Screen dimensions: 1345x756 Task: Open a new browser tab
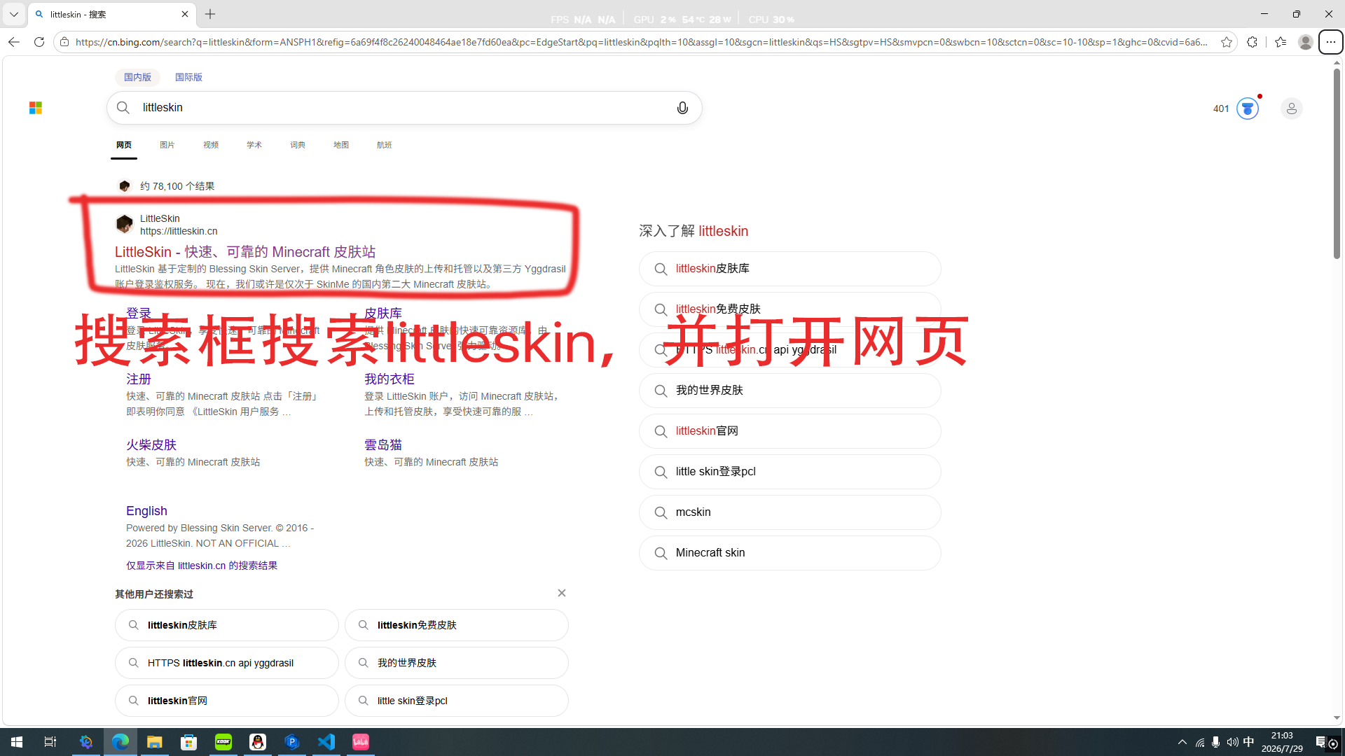[210, 14]
